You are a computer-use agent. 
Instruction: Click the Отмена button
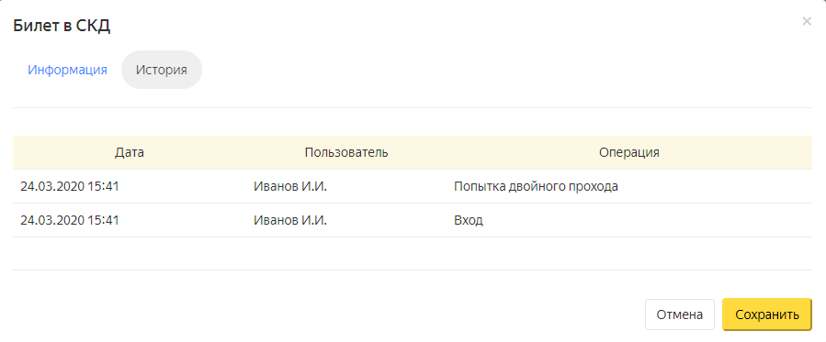(x=680, y=314)
